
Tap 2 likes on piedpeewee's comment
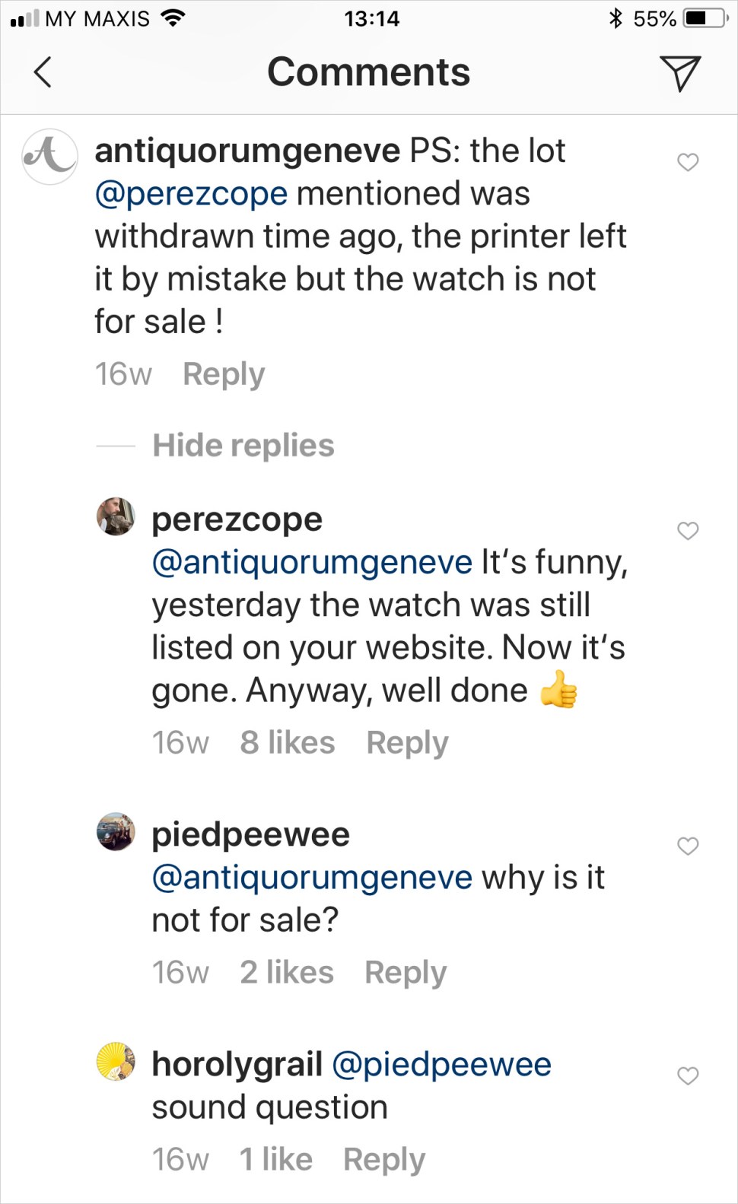click(x=286, y=971)
